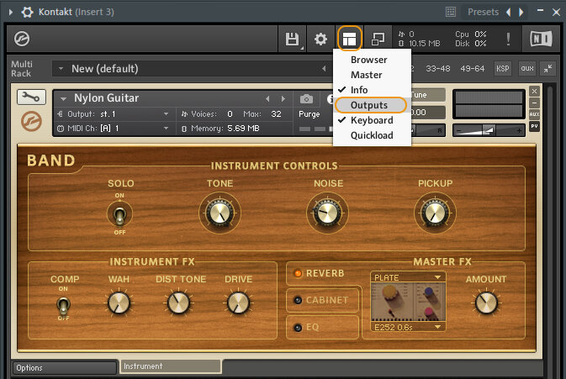Click the Multi Rack label
This screenshot has width=566, height=379.
coord(22,69)
